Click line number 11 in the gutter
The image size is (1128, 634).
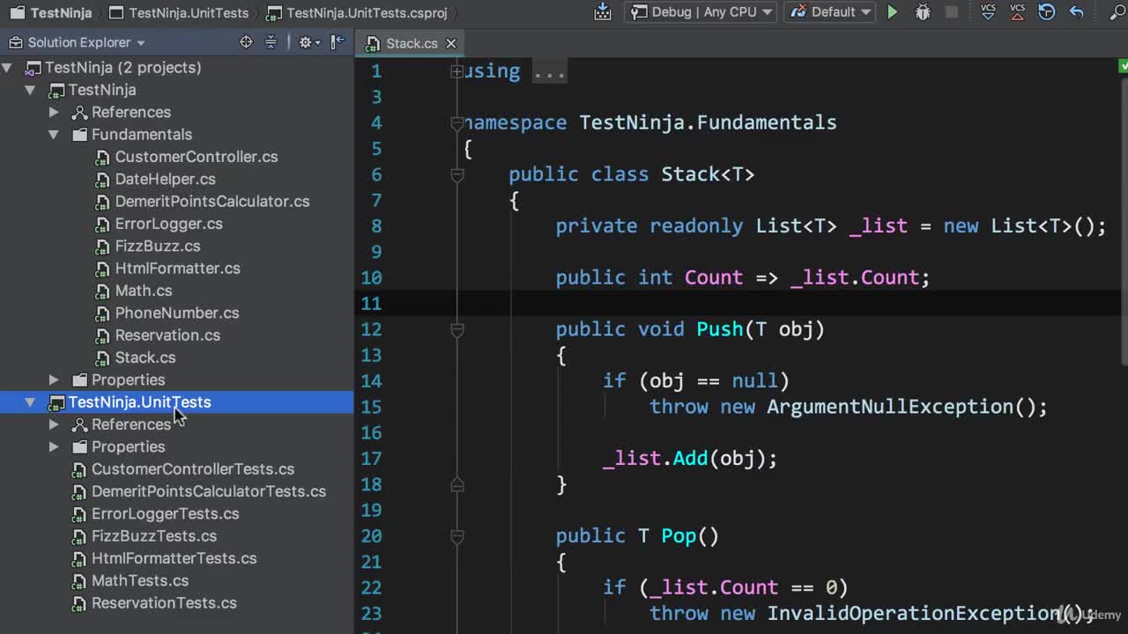[x=372, y=304]
